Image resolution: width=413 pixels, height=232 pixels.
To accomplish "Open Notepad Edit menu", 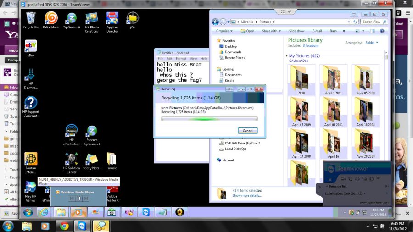I will click(x=169, y=59).
